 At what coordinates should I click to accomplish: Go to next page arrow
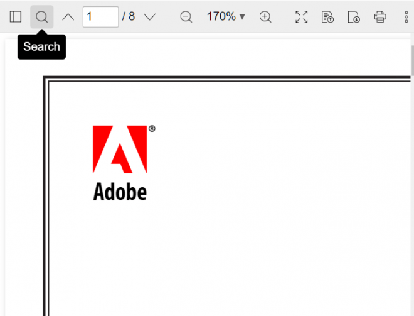[x=149, y=17]
